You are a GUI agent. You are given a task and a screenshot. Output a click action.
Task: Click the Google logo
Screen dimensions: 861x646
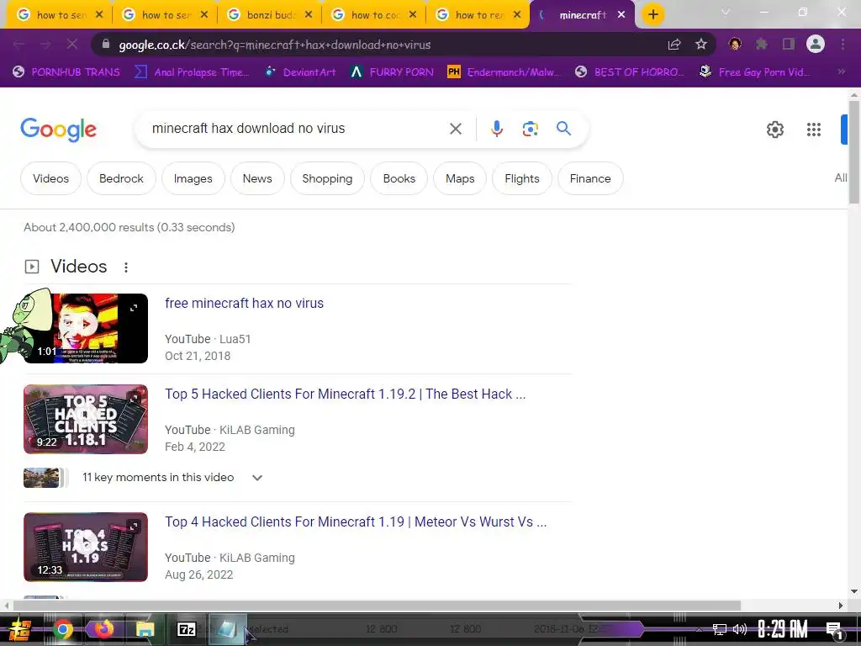58,130
